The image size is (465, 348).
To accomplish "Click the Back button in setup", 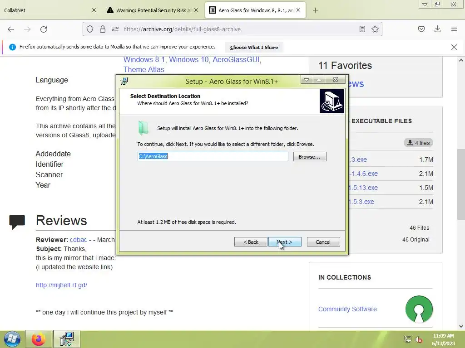I will point(251,242).
